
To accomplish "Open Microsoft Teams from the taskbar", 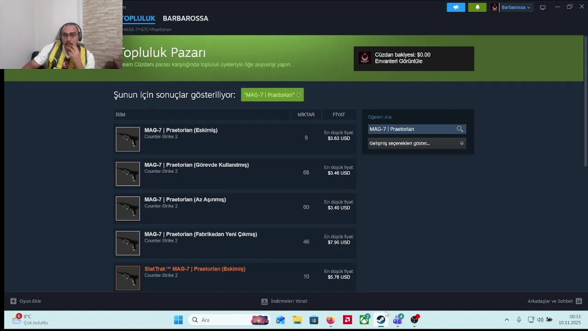I will click(x=398, y=320).
